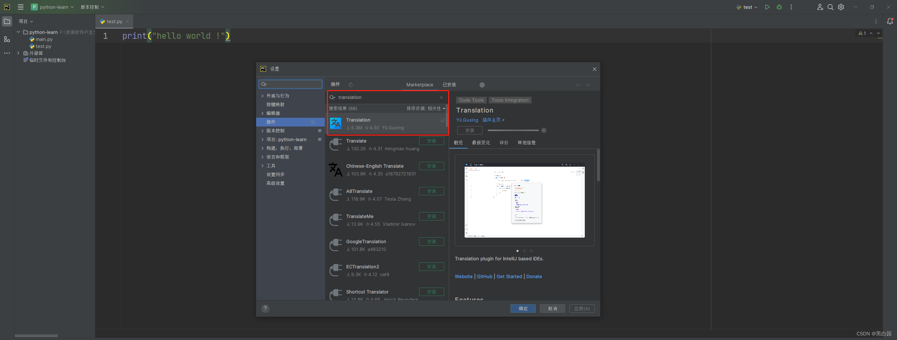The height and width of the screenshot is (340, 897).
Task: Open 概览 plugin detail tab
Action: [x=458, y=143]
